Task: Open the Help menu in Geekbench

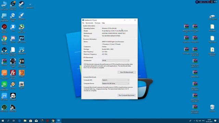Action: click(x=103, y=23)
